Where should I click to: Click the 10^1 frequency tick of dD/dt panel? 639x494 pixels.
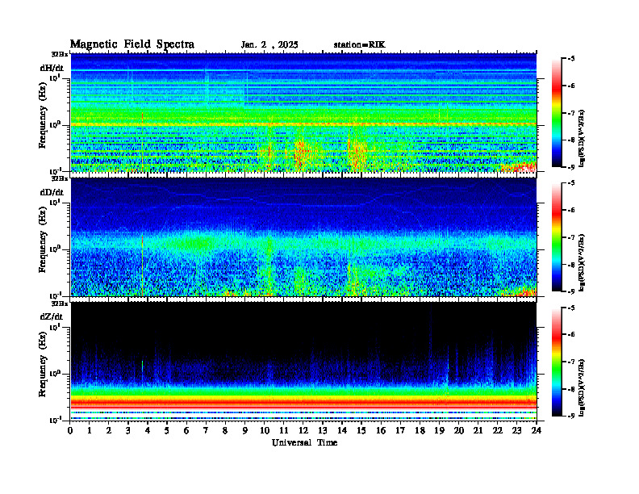[55, 202]
